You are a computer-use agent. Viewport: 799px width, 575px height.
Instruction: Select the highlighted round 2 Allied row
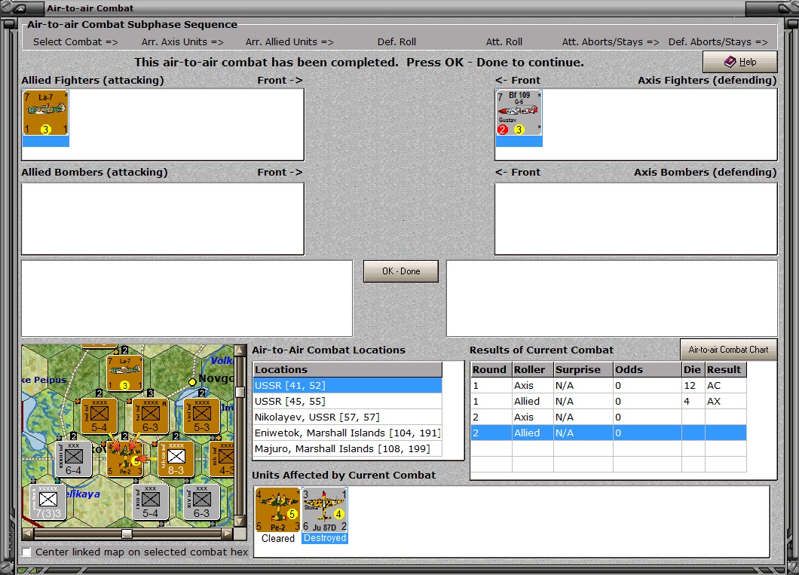click(608, 433)
